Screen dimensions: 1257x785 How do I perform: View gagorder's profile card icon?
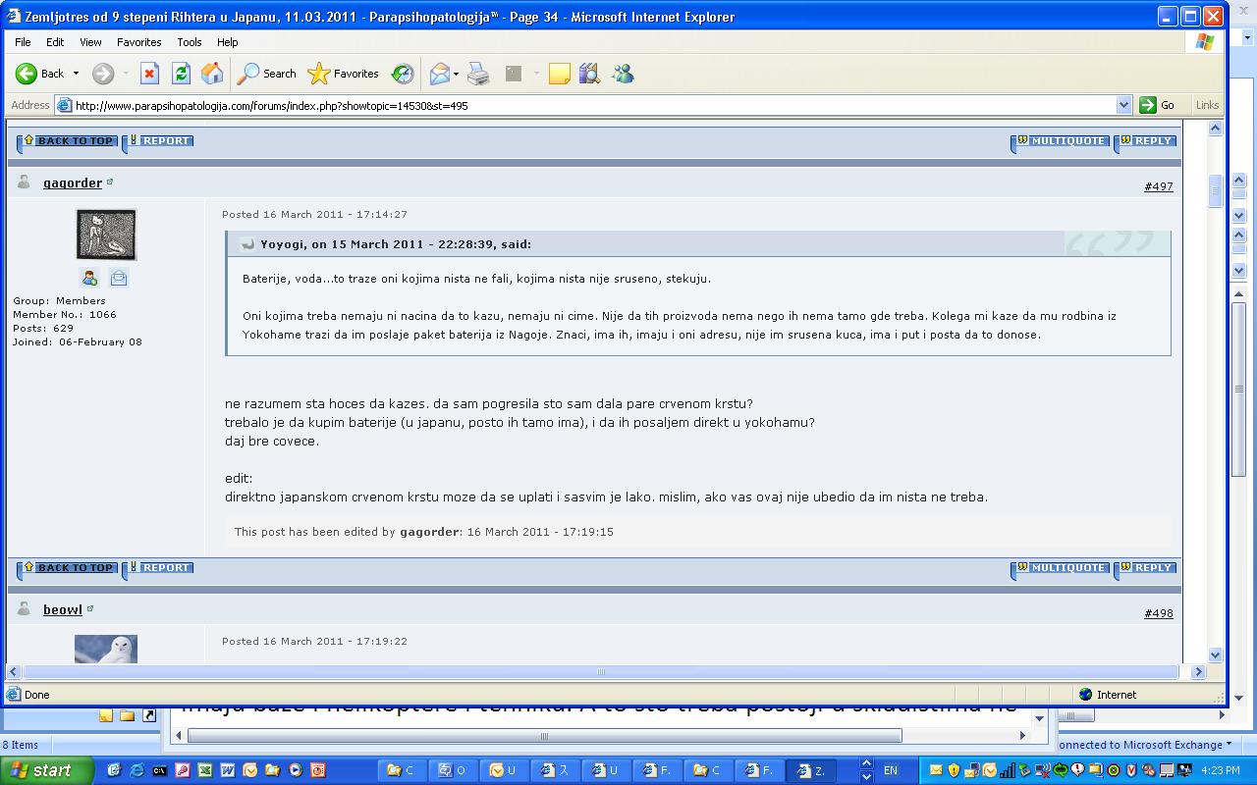pyautogui.click(x=90, y=278)
